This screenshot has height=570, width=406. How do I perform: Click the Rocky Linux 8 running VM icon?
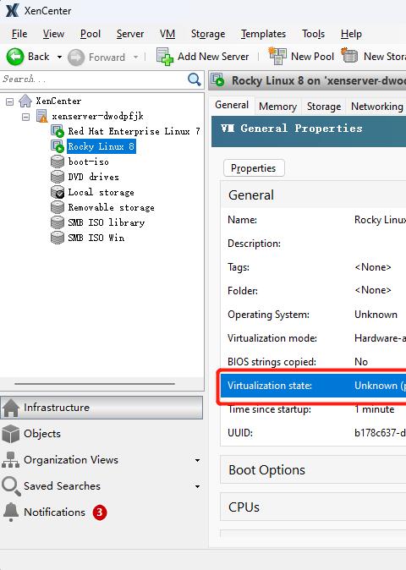pyautogui.click(x=58, y=146)
